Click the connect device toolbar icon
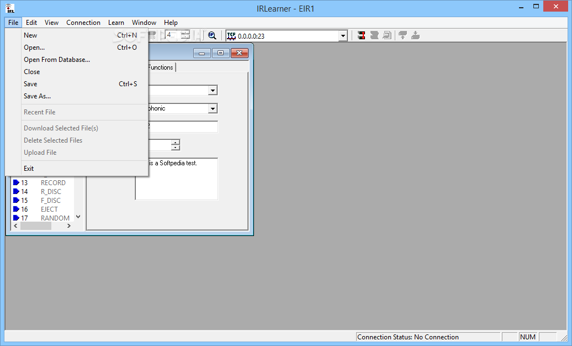 click(x=361, y=35)
